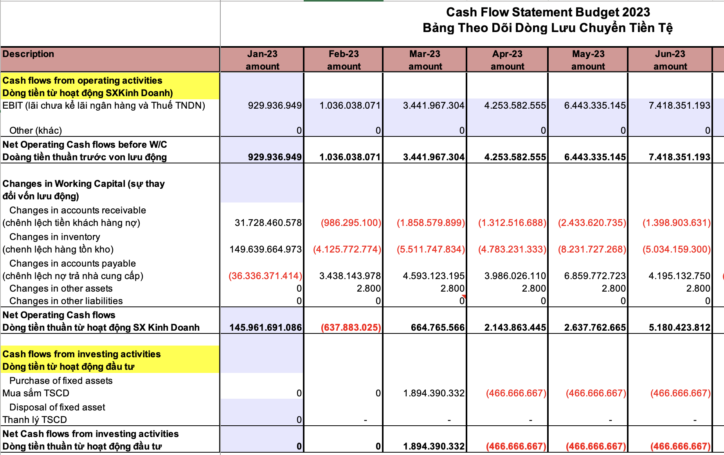
Task: Select net operating total (637.883.025)
Action: (351, 328)
